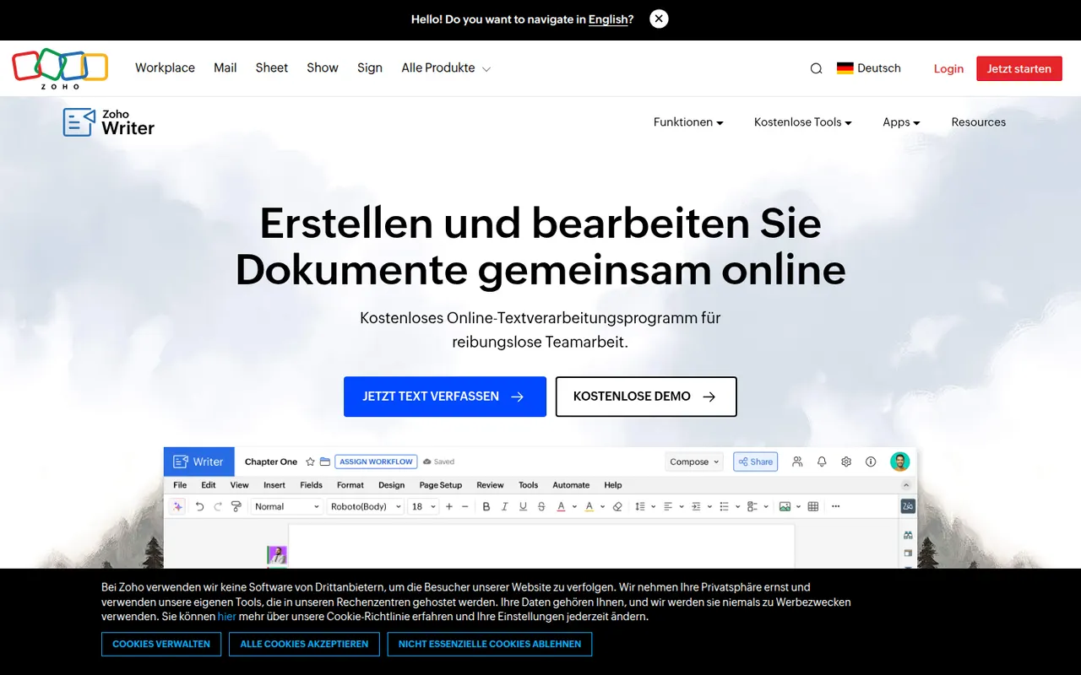
Task: Expand the Kostenlose Tools menu
Action: pyautogui.click(x=802, y=122)
